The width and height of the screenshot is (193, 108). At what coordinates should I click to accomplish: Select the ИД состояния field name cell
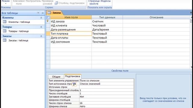coord(71,42)
